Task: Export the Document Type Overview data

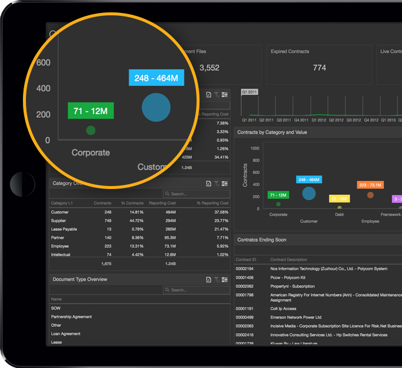Action: coord(208,280)
